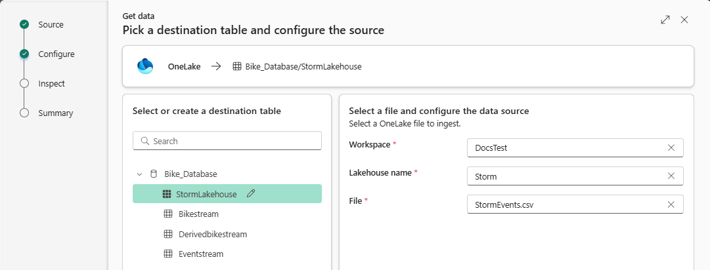
Task: Go to the Configure step label
Action: click(x=56, y=54)
